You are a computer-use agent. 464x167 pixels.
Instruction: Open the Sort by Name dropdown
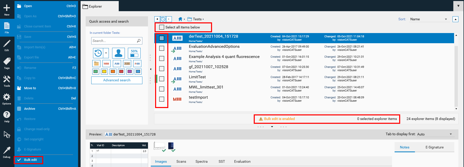coord(429,19)
